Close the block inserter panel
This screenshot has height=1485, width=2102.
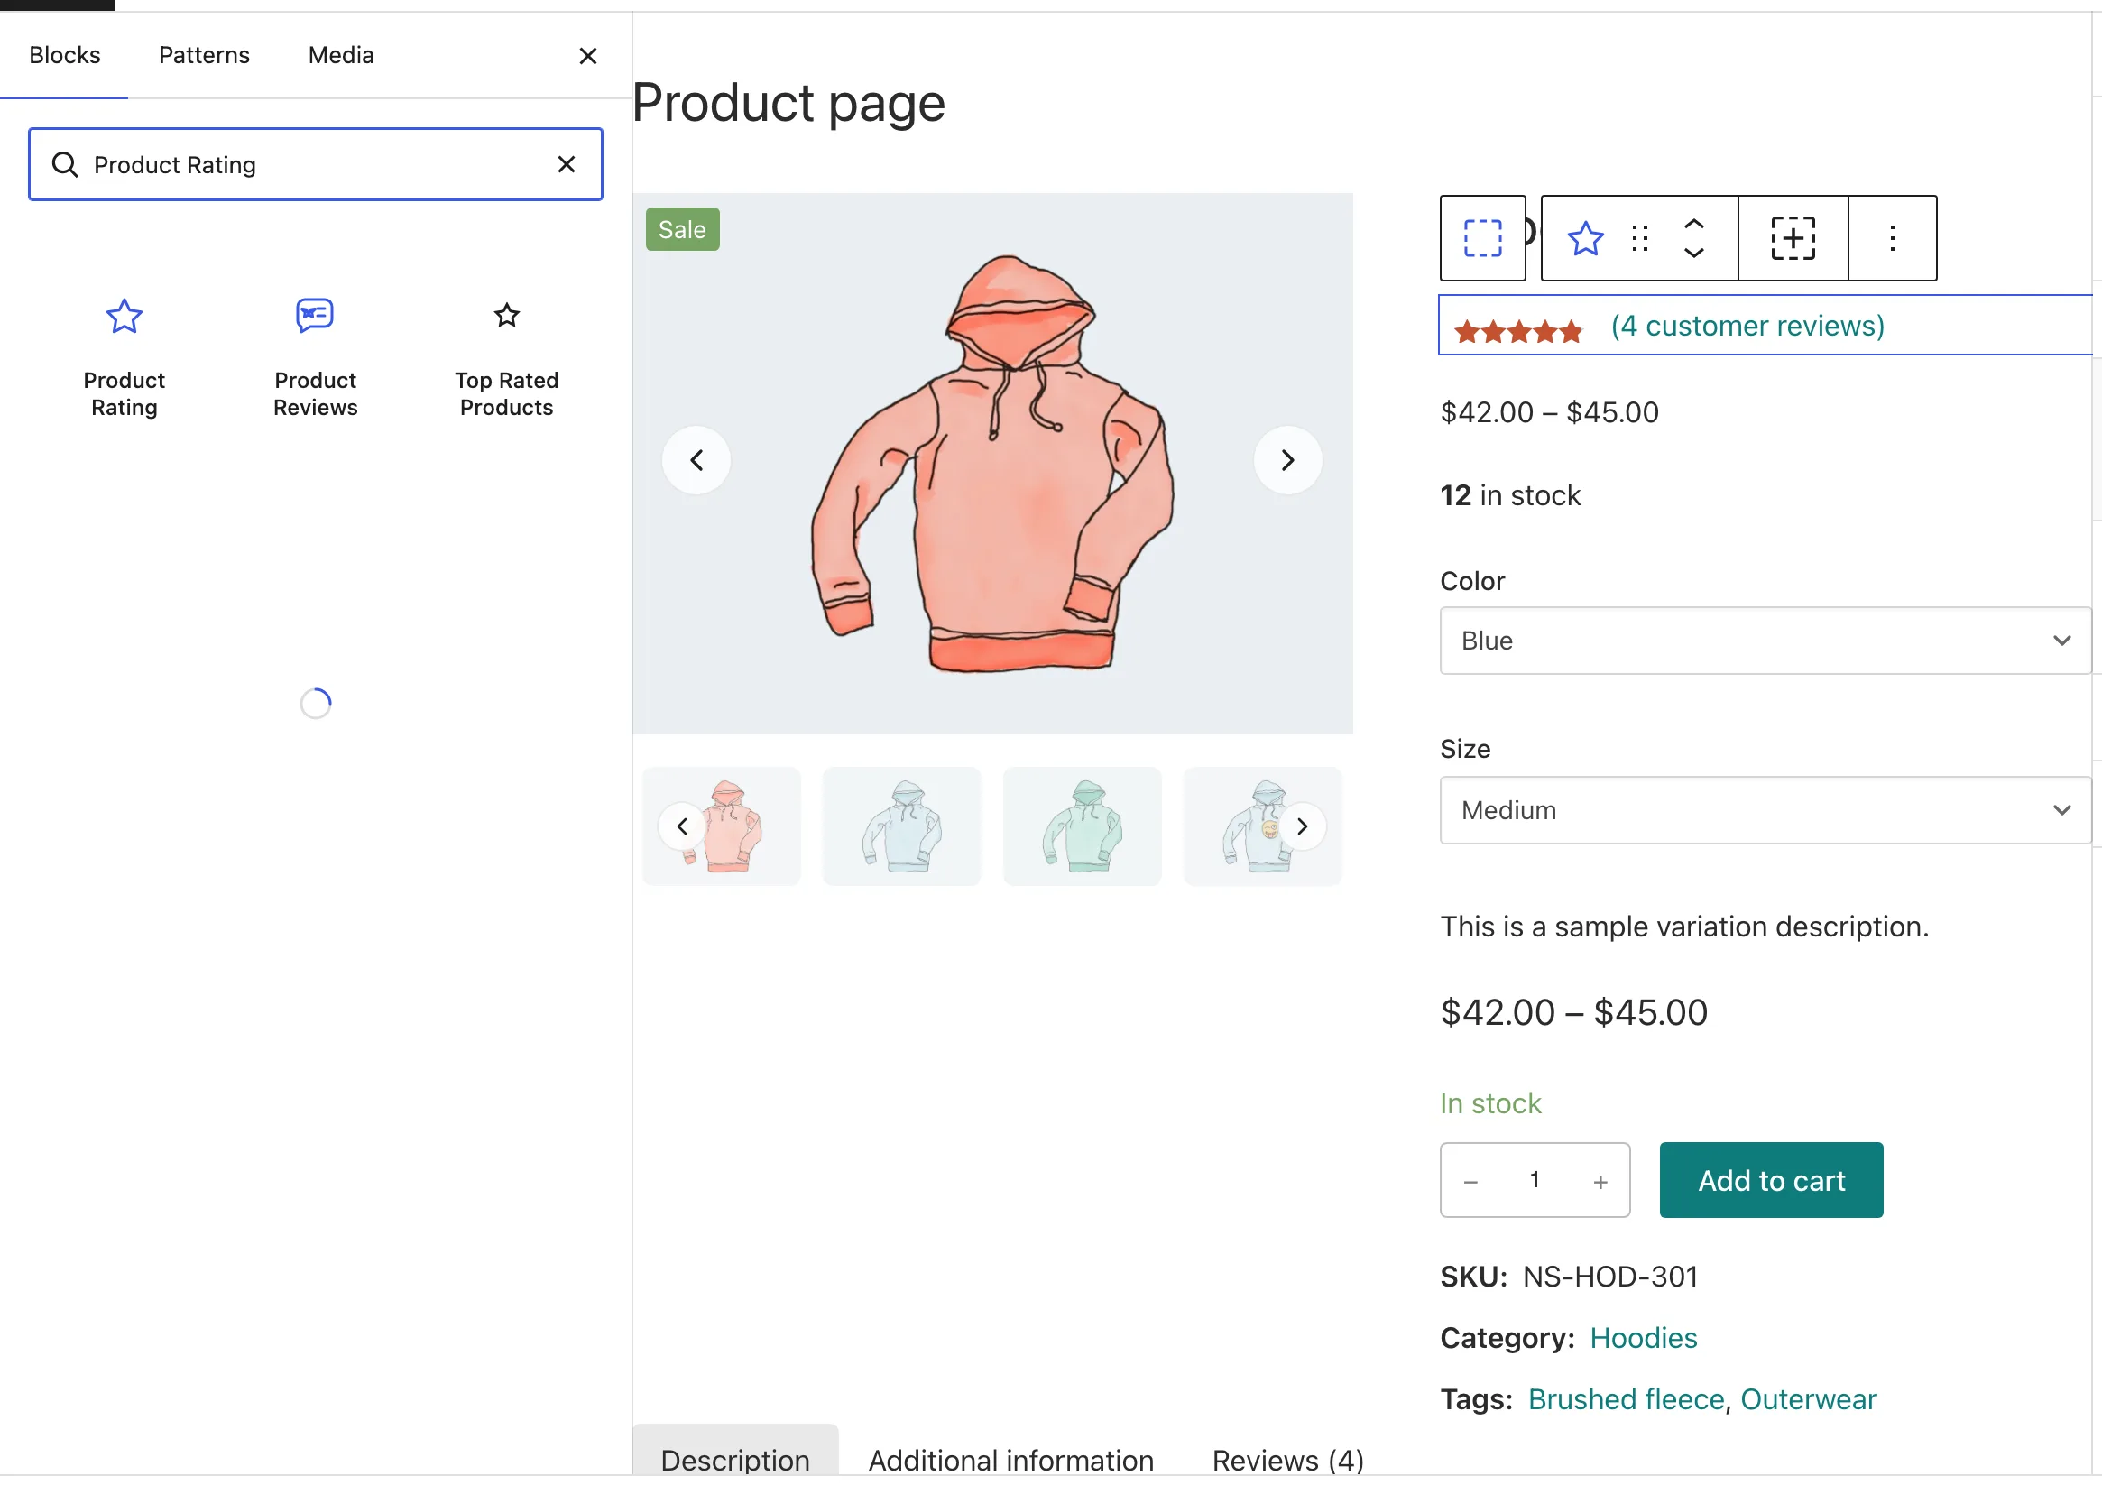click(x=588, y=56)
